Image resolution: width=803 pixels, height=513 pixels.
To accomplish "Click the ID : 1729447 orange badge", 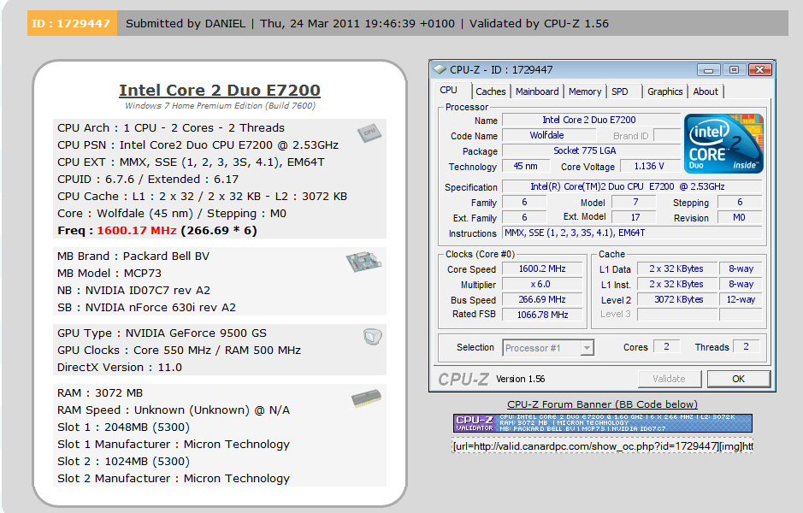I will (x=72, y=24).
